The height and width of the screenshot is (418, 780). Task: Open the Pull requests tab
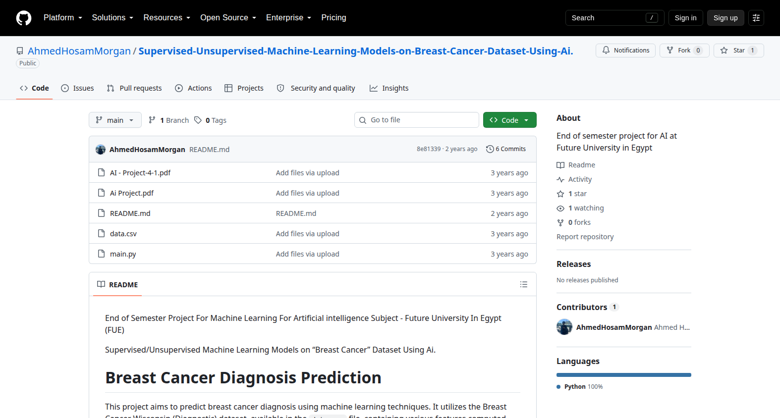point(134,88)
